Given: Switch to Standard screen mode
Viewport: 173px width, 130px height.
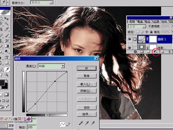Looking at the screenshot, I should [1, 101].
